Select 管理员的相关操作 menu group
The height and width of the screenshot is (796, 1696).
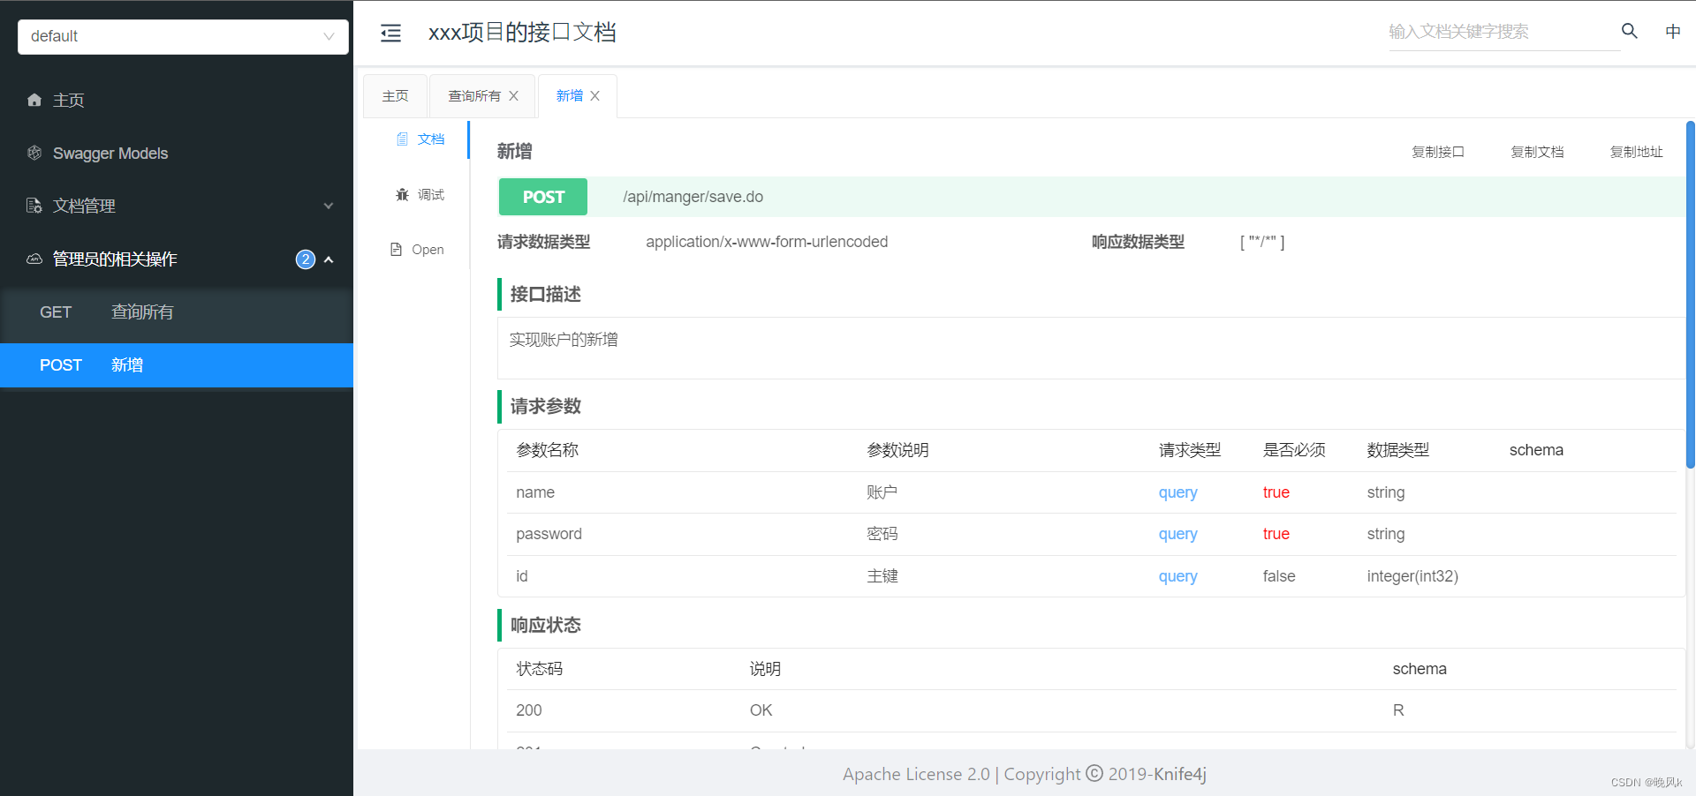click(x=177, y=259)
